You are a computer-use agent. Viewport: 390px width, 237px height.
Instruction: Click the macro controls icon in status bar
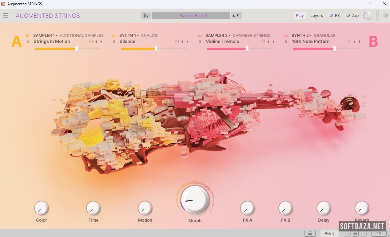310,233
